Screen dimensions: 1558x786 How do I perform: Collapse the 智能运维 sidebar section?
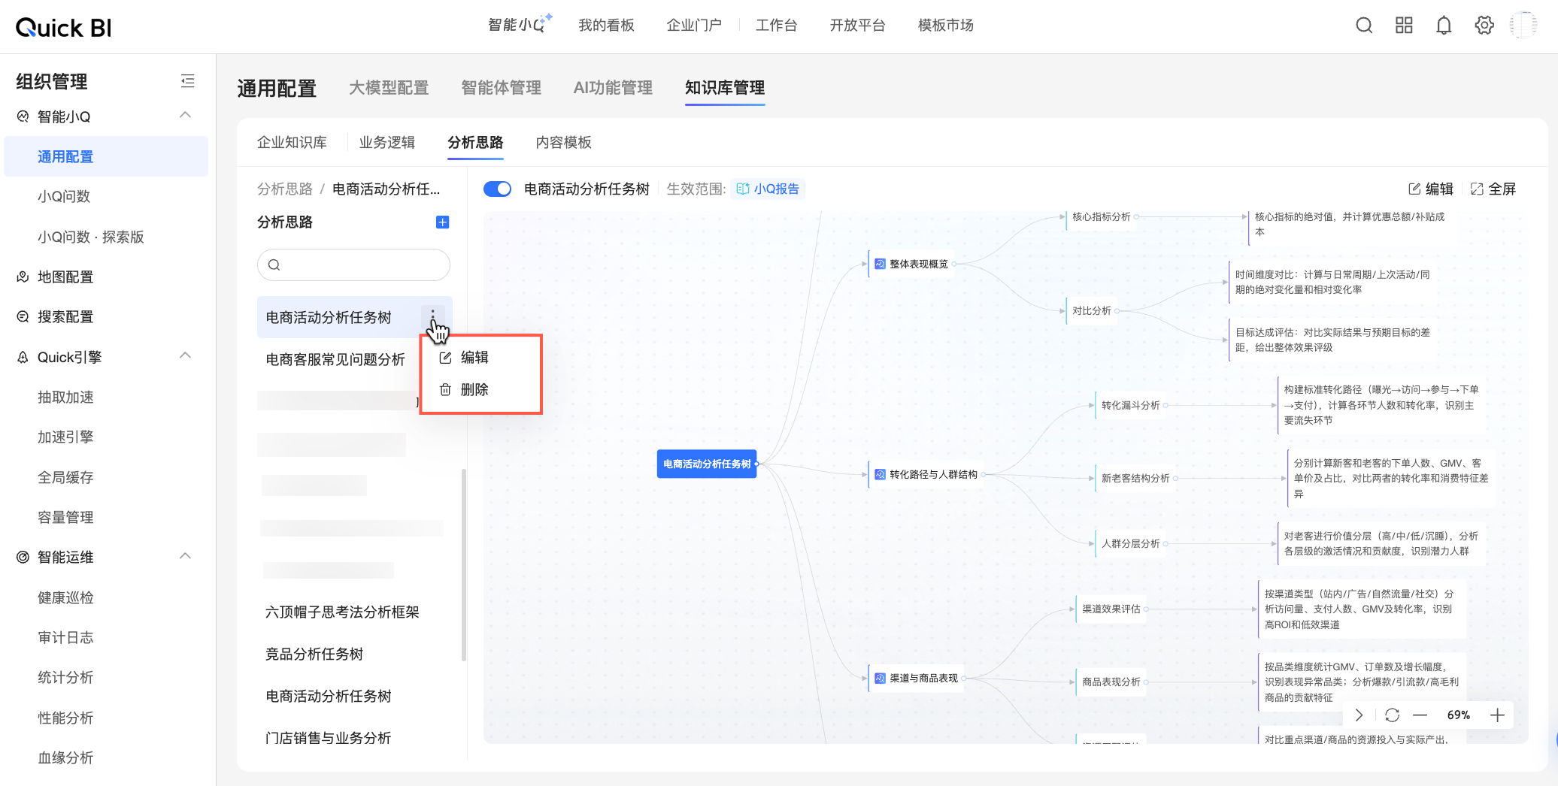click(x=185, y=556)
